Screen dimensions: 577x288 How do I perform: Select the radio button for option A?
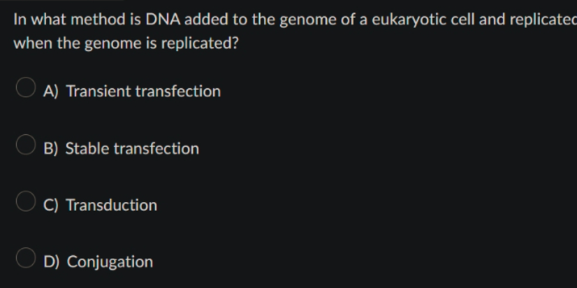pyautogui.click(x=26, y=87)
